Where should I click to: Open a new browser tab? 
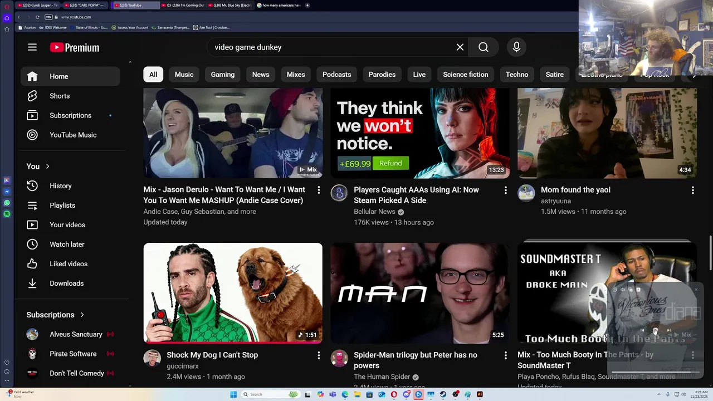point(307,5)
